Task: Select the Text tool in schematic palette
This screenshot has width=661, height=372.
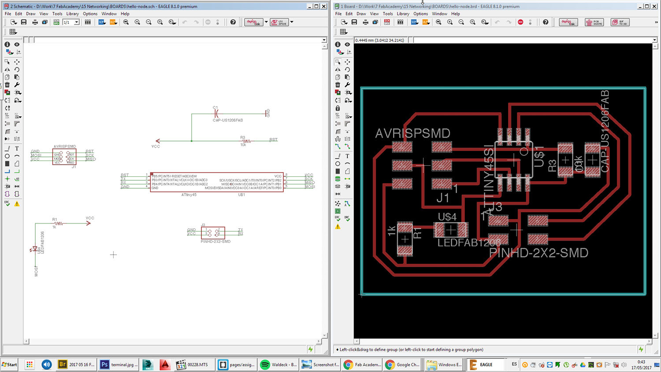Action: pyautogui.click(x=17, y=149)
